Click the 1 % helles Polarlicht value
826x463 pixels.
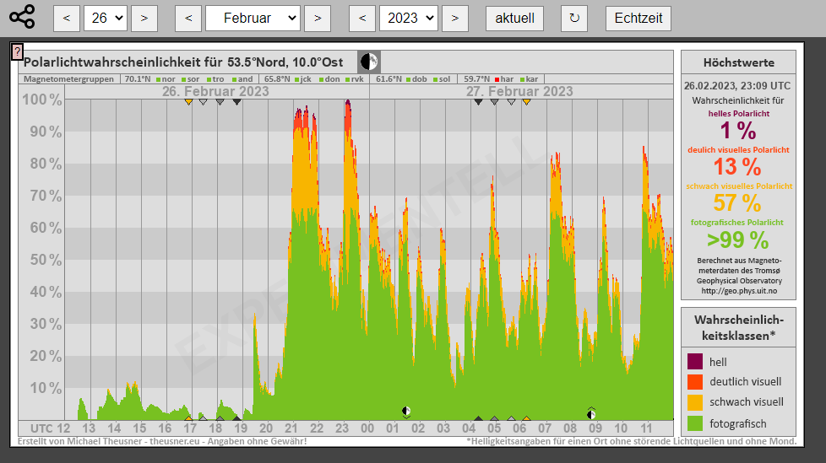coord(737,130)
